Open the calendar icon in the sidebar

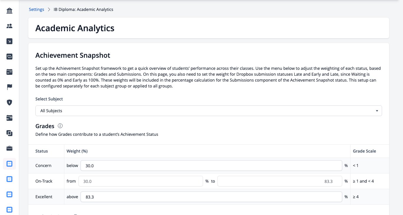pyautogui.click(x=9, y=72)
